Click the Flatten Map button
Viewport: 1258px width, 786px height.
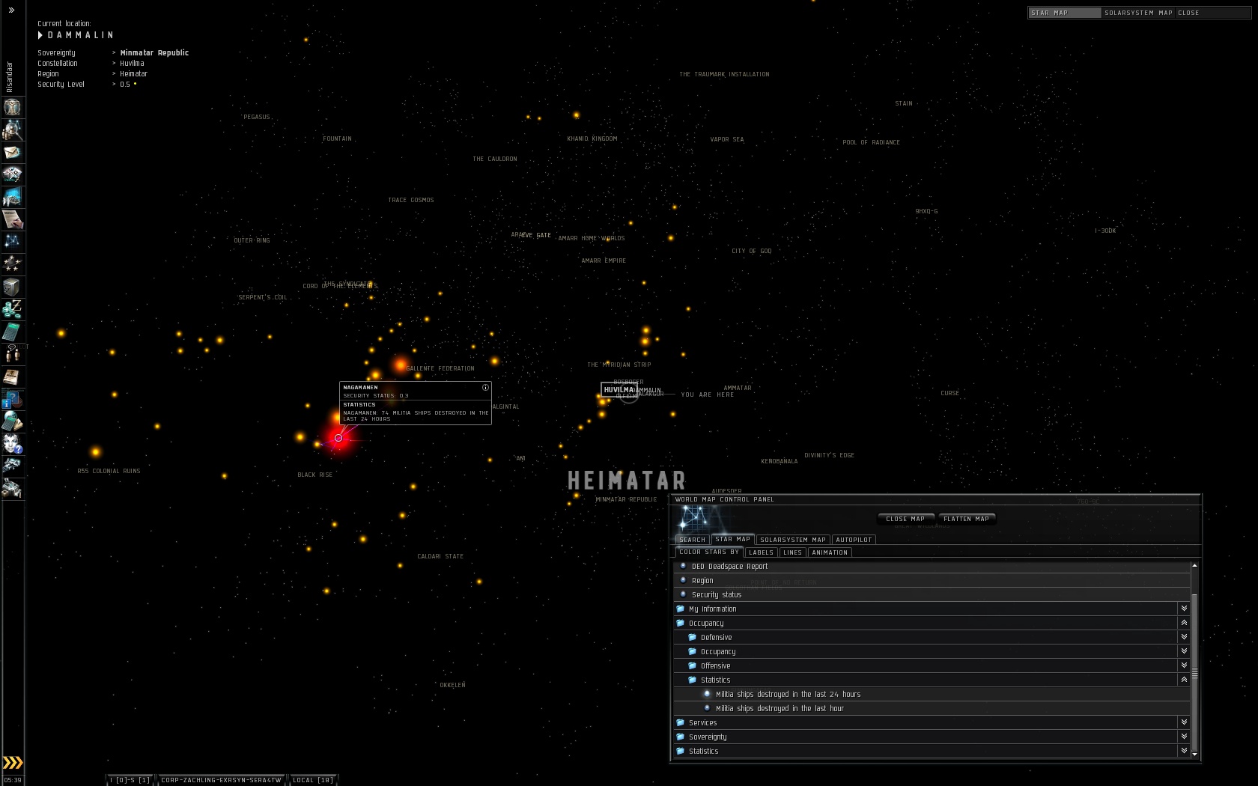(967, 519)
